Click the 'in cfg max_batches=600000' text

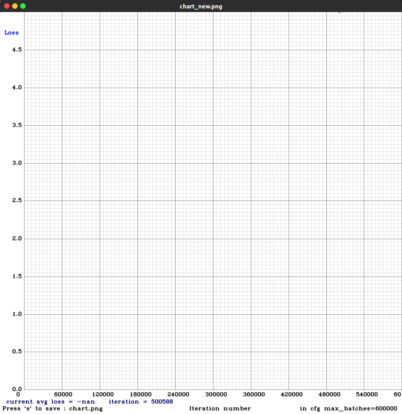click(349, 409)
